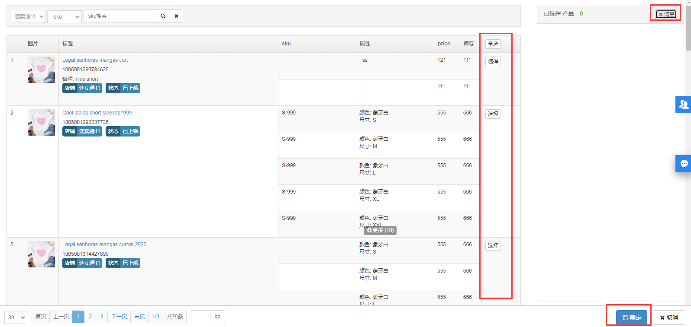This screenshot has width=691, height=327.
Task: Click the magnifier search icon
Action: [x=163, y=16]
